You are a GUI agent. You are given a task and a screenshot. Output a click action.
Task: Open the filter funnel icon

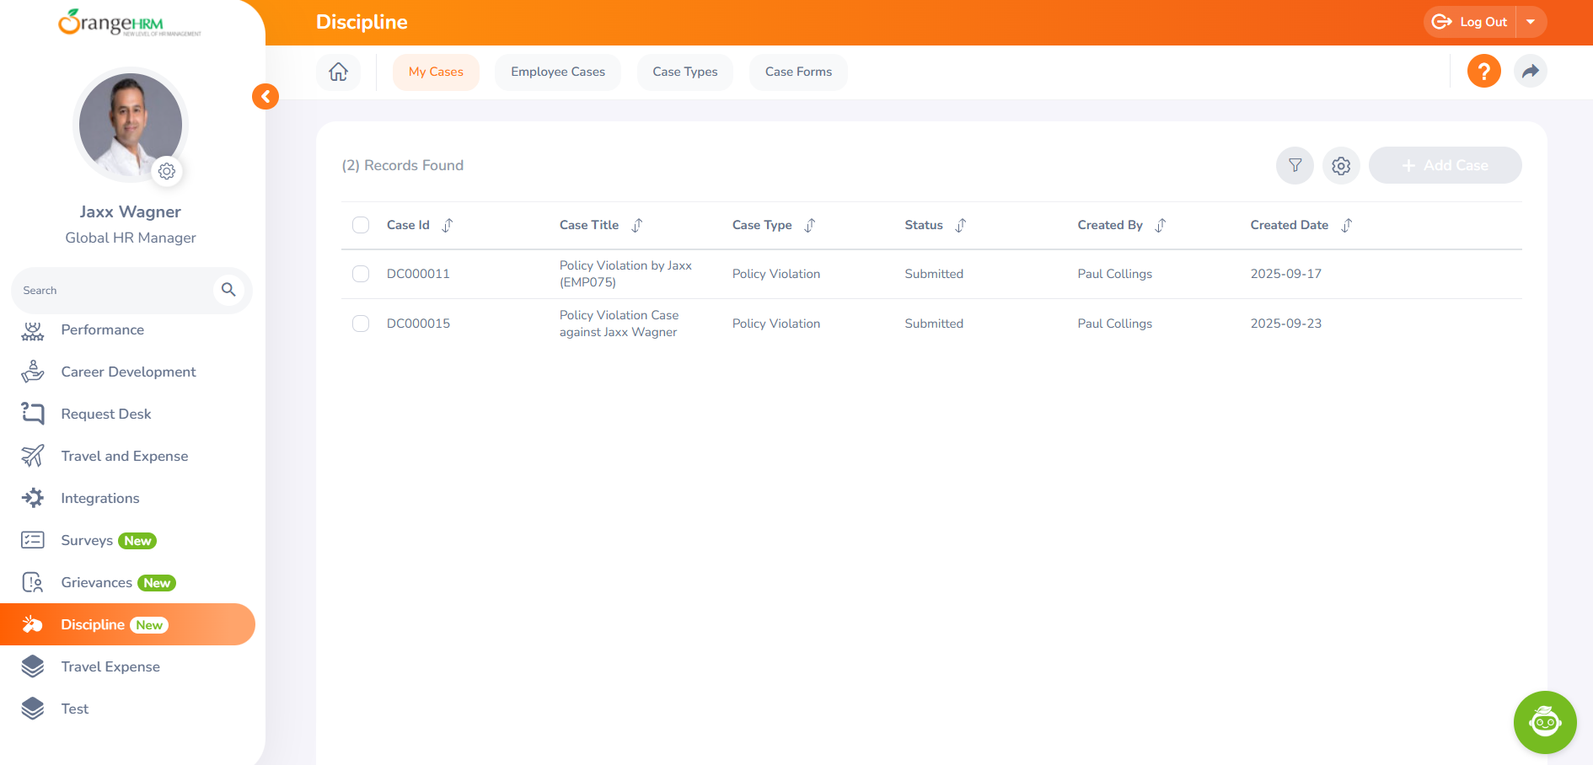(1295, 165)
